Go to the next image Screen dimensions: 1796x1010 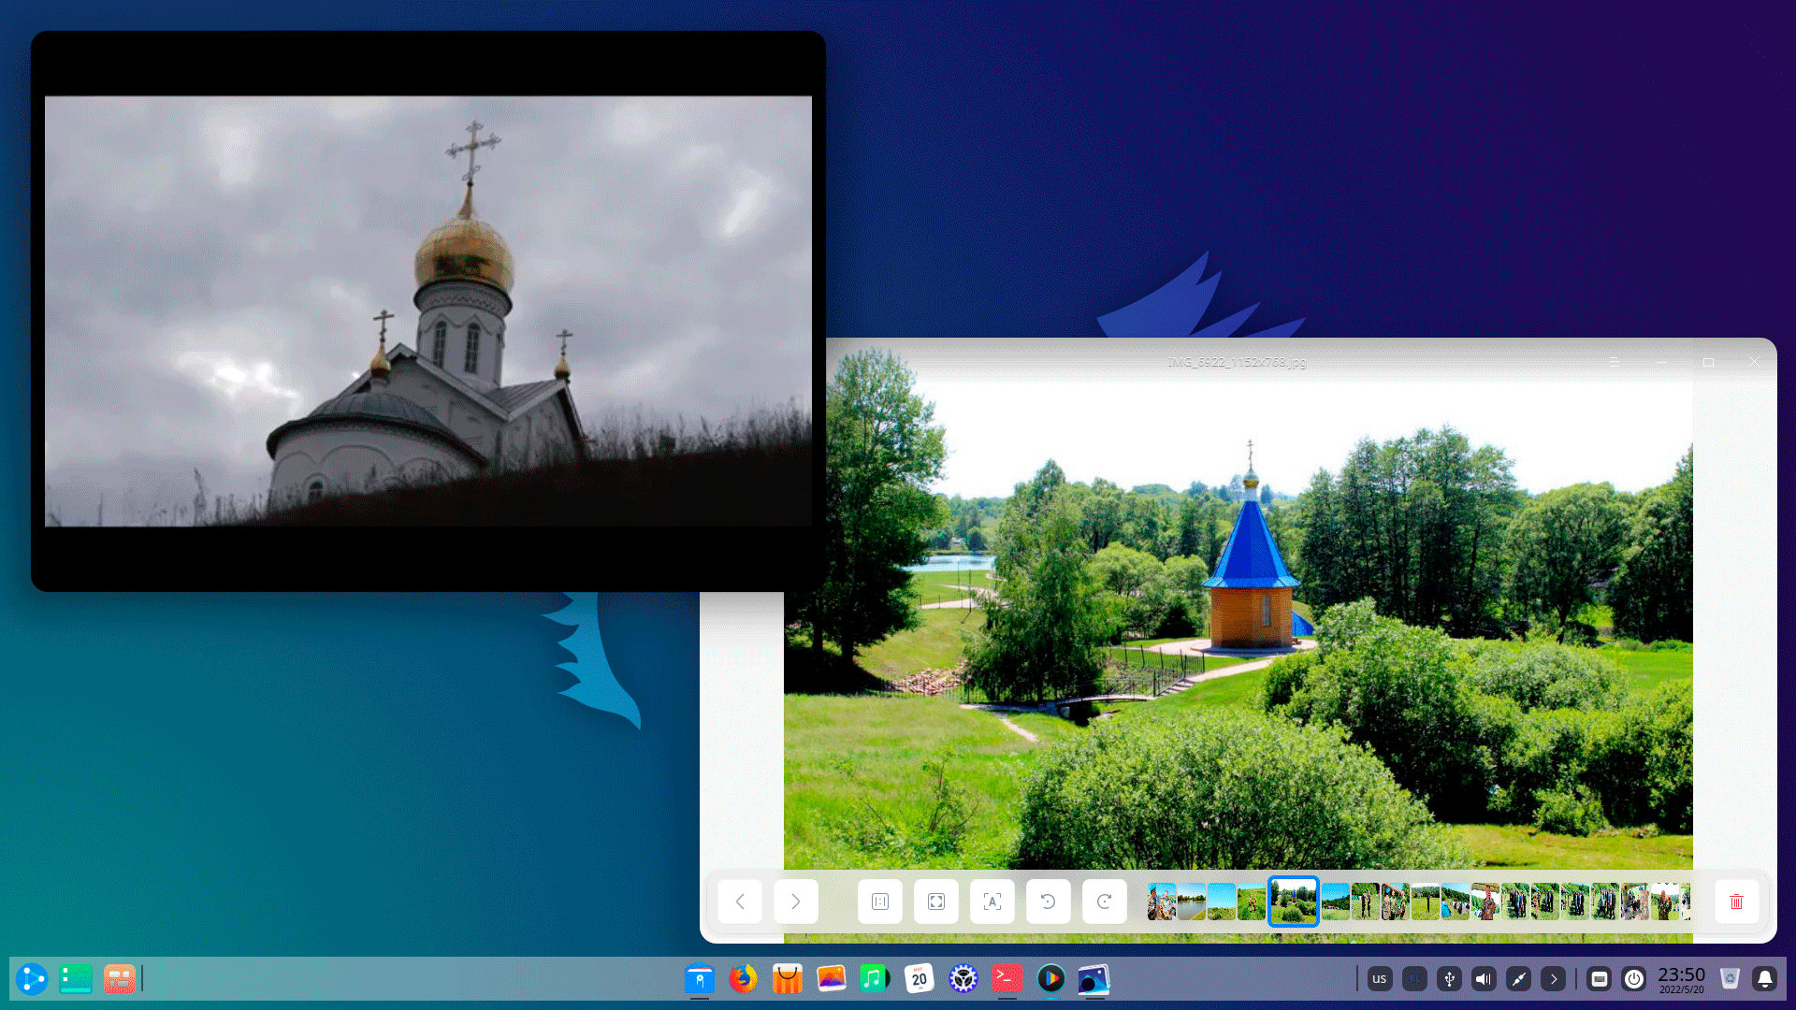[796, 902]
